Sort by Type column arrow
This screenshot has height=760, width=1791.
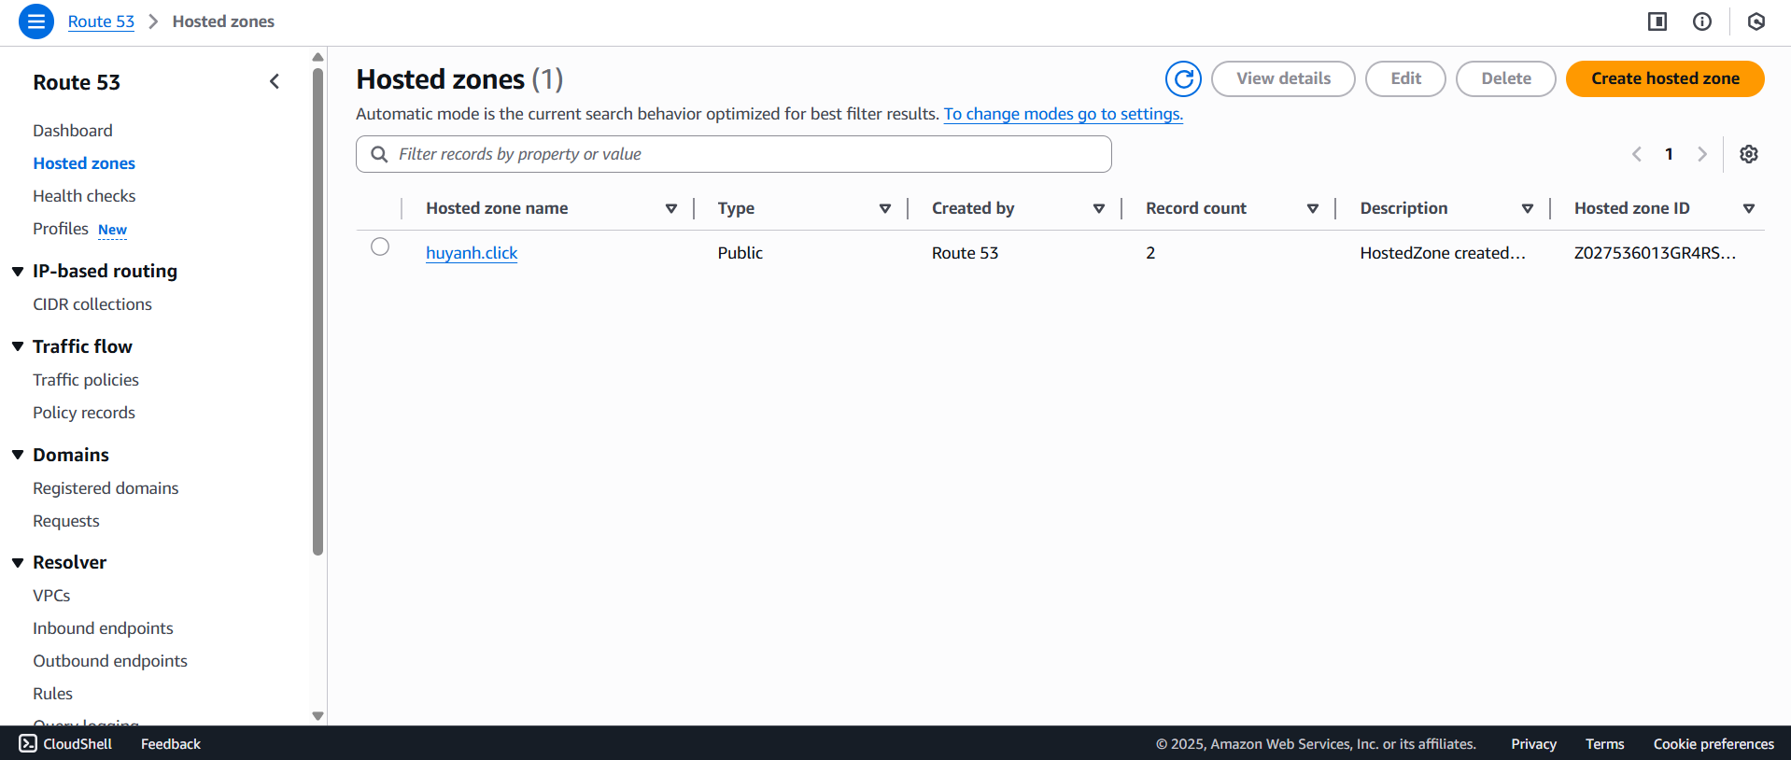(884, 208)
